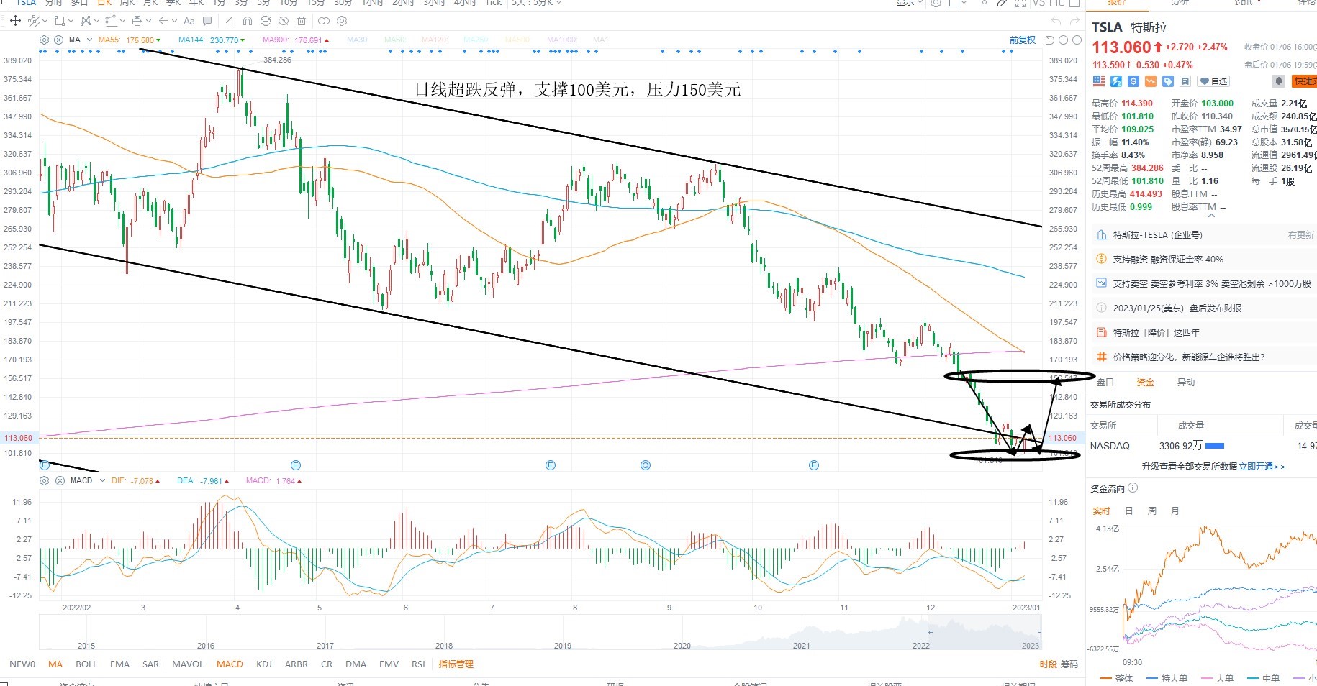Open the MACD indicator dropdown arrow
1317x686 pixels.
coord(102,480)
